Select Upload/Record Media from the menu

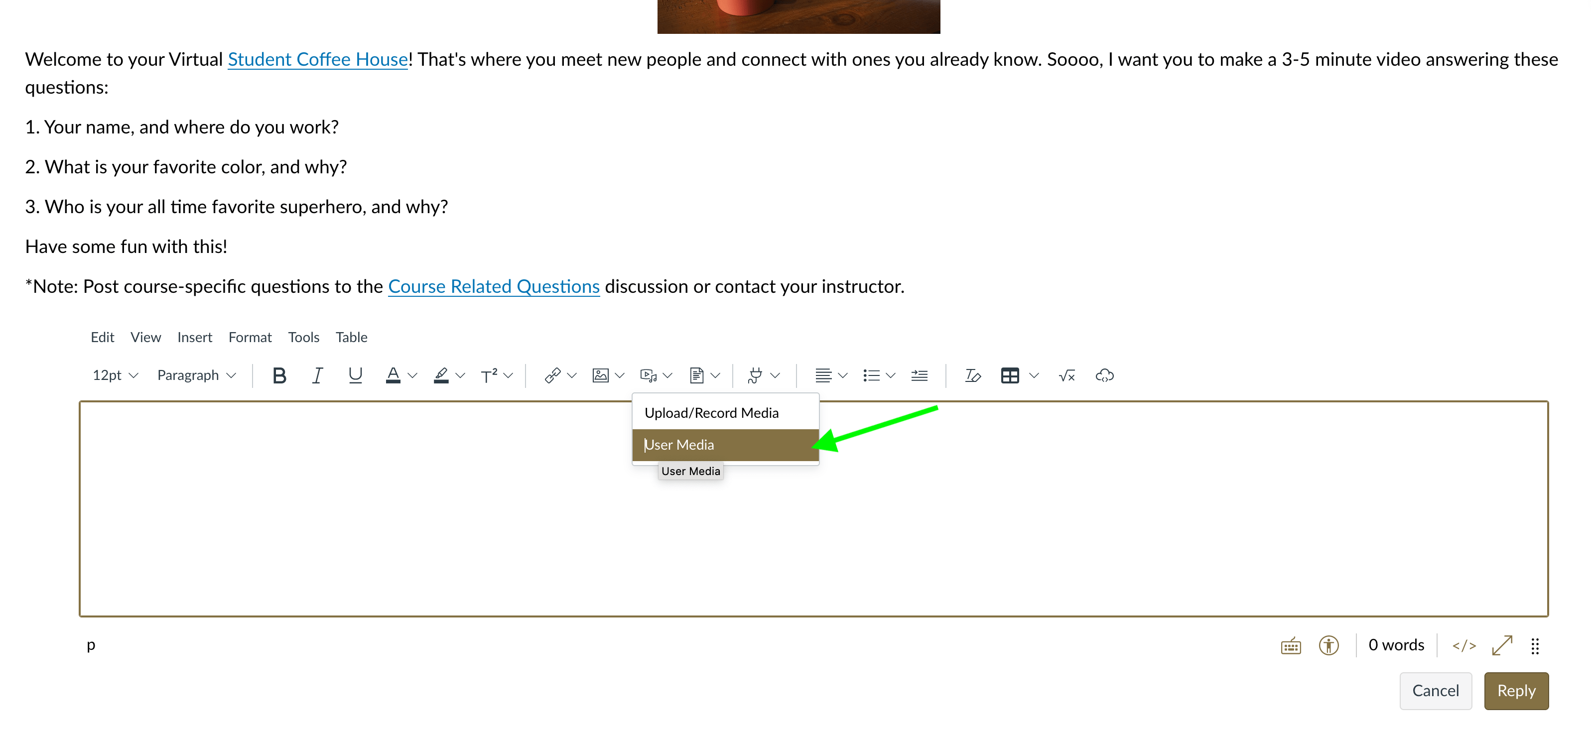(x=711, y=412)
